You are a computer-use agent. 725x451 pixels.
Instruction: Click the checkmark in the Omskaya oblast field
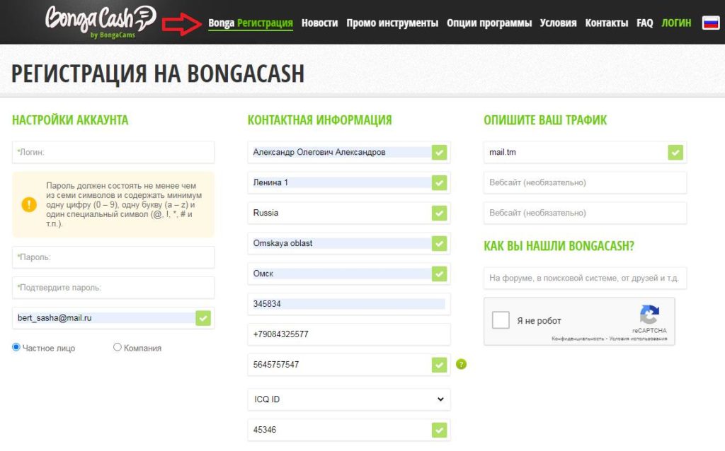coord(439,243)
